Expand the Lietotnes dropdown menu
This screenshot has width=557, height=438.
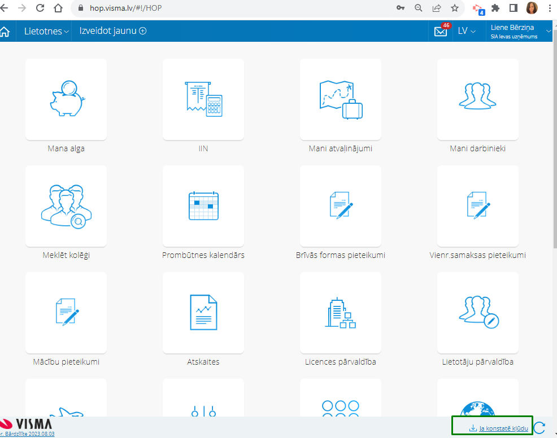tap(46, 31)
